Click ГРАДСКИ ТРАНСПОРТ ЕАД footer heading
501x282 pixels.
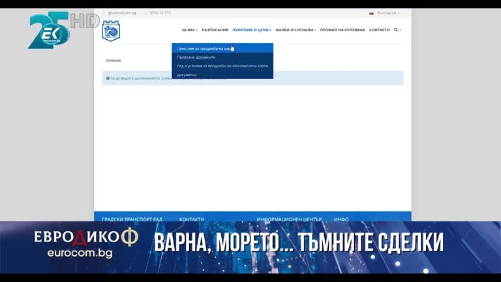click(x=132, y=219)
